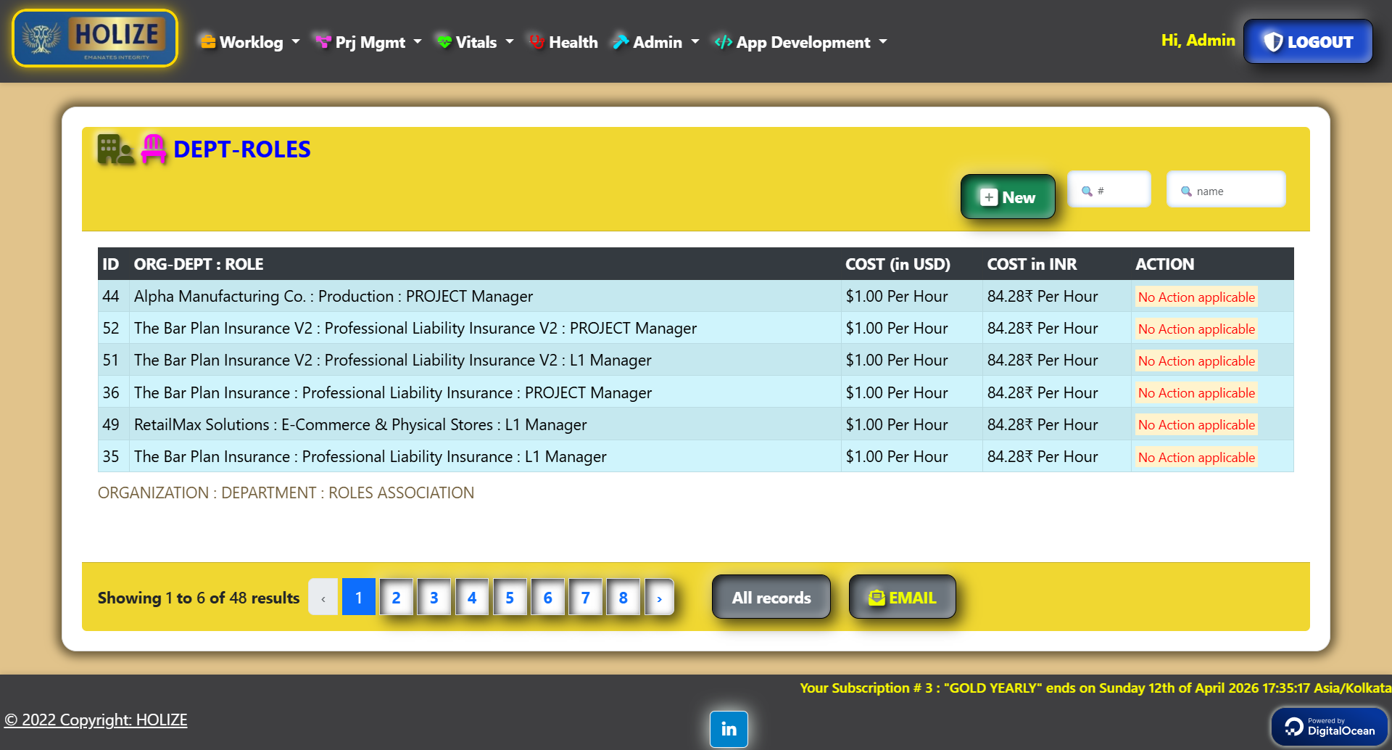Image resolution: width=1392 pixels, height=750 pixels.
Task: Click the Prj Mgmt diagram icon
Action: [323, 42]
